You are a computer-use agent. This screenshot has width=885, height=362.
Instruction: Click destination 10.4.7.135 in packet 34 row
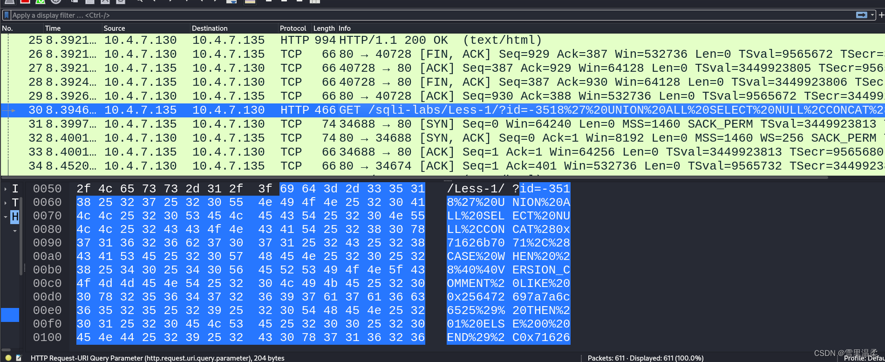click(229, 166)
